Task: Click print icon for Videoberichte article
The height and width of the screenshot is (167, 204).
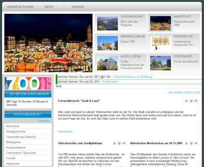Action: pyautogui.click(x=119, y=143)
